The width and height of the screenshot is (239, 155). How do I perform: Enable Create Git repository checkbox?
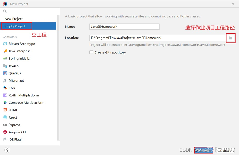coord(91,52)
